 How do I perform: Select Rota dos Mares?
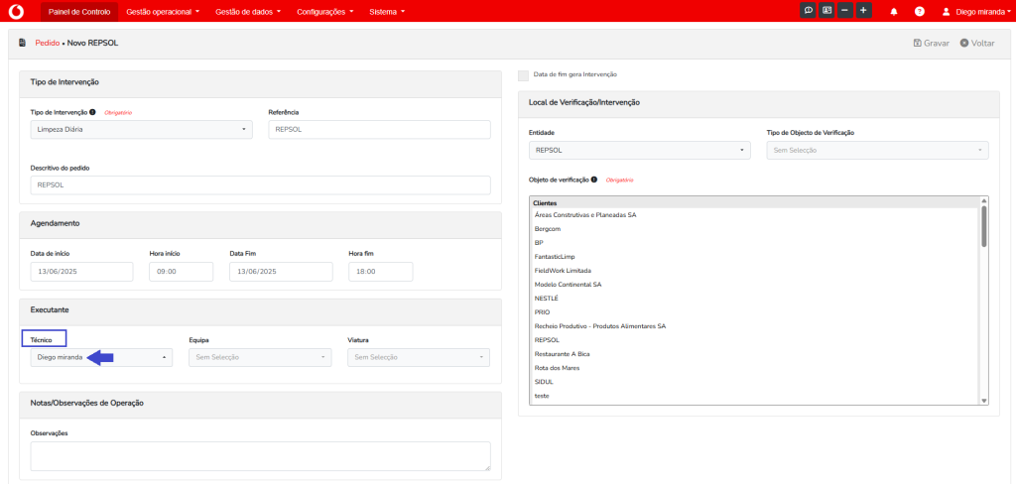click(x=558, y=368)
